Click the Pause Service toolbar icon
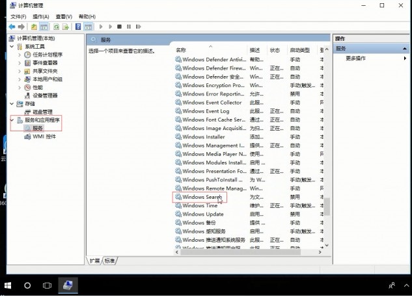The width and height of the screenshot is (412, 297). pos(129,27)
